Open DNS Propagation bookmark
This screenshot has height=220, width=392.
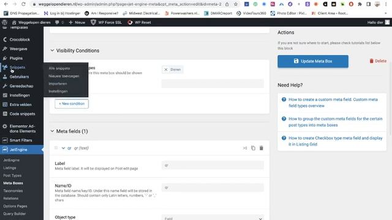(21, 13)
